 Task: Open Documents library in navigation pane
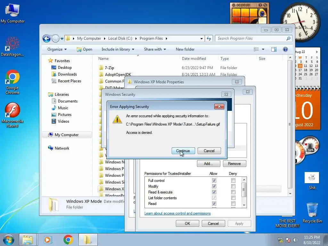click(68, 101)
